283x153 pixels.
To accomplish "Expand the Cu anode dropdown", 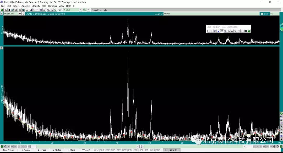I will pos(88,10).
